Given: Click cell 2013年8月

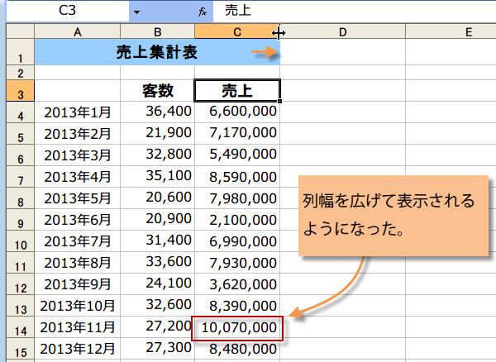Looking at the screenshot, I should point(78,263).
